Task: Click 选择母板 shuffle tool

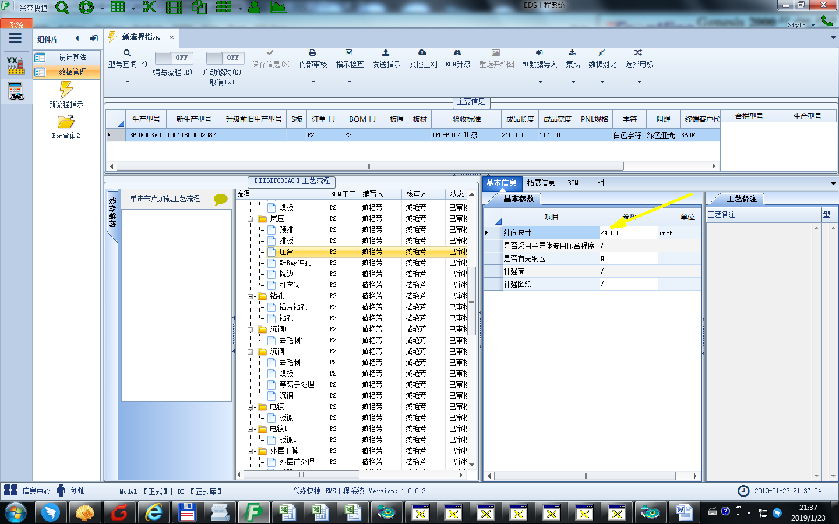Action: coord(639,59)
